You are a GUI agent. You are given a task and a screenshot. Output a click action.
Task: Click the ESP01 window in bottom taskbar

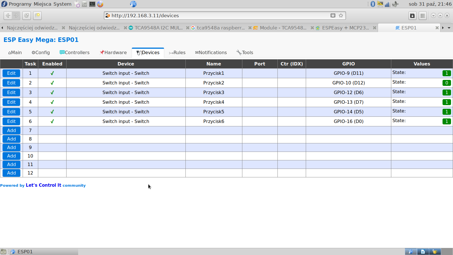point(44,252)
